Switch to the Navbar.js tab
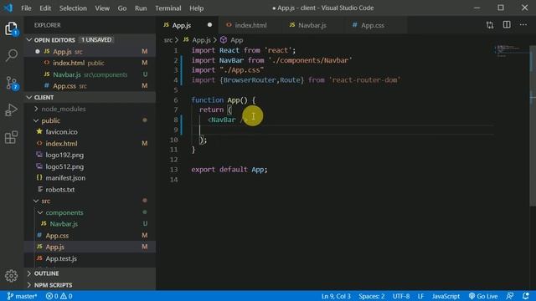536x301 pixels. [x=312, y=25]
